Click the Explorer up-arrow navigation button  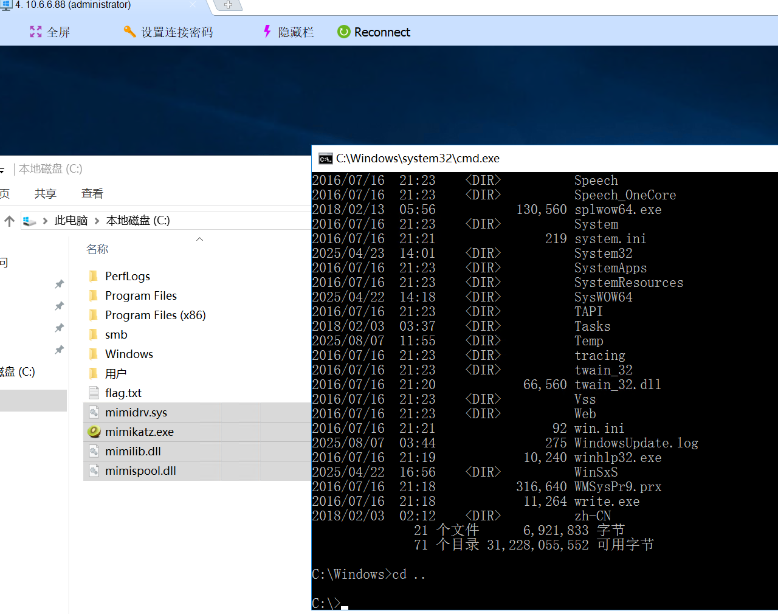[9, 221]
